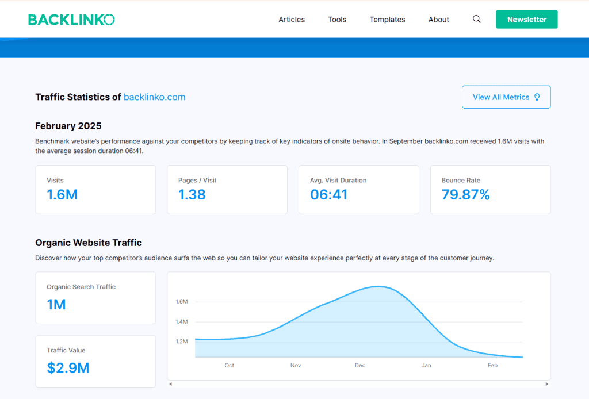Select the Pages / Visit 1.38 value

(x=192, y=195)
